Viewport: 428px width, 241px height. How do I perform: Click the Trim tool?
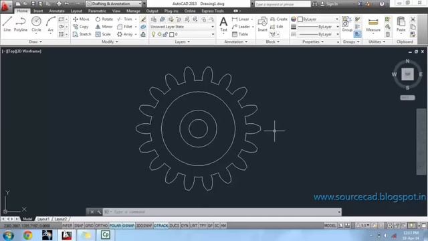tap(125, 19)
